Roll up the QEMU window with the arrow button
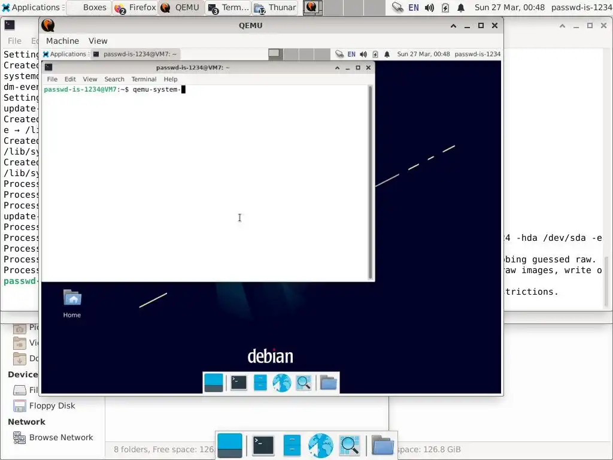Image resolution: width=613 pixels, height=460 pixels. (x=454, y=25)
